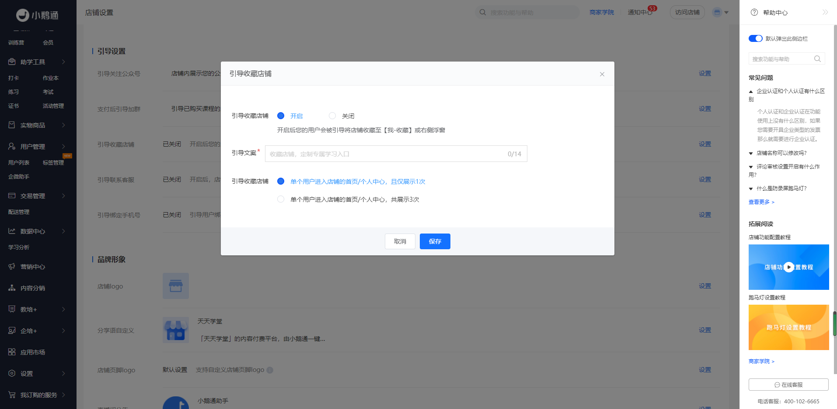
Task: Collapse the help sidebar with double-arrow icon
Action: point(825,13)
